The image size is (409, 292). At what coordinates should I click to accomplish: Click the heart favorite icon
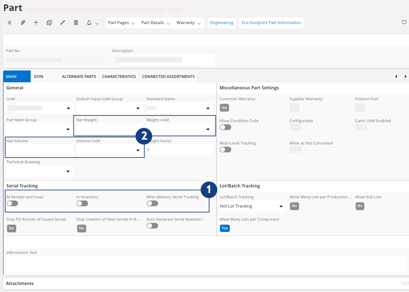coord(404,23)
